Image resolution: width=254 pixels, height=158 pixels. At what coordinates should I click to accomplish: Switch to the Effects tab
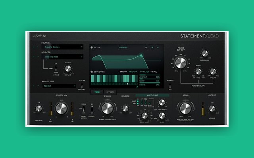click(110, 92)
